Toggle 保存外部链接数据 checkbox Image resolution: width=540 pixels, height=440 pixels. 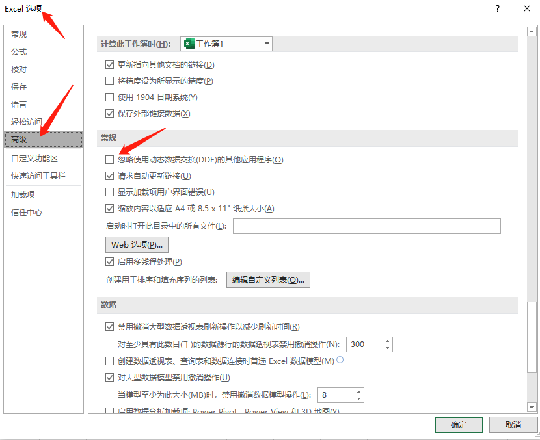pyautogui.click(x=109, y=114)
